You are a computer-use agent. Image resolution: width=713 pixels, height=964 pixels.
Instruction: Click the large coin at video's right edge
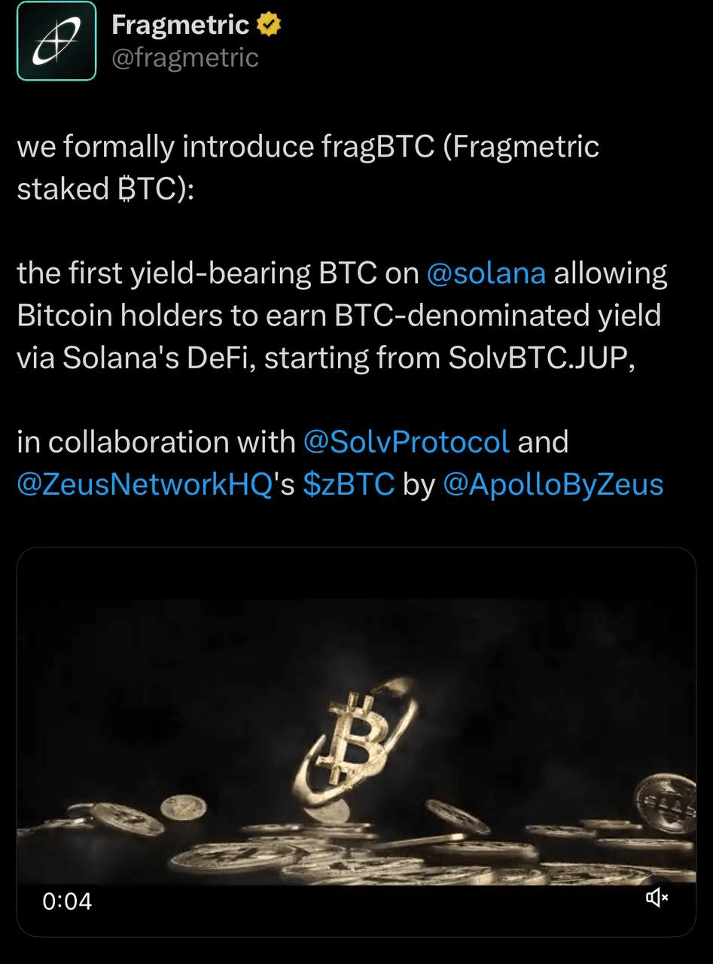(x=666, y=804)
